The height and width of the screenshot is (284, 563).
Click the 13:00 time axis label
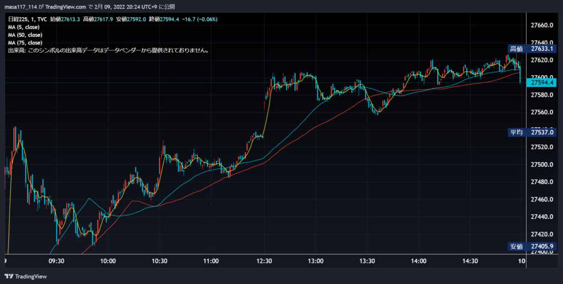click(316, 261)
